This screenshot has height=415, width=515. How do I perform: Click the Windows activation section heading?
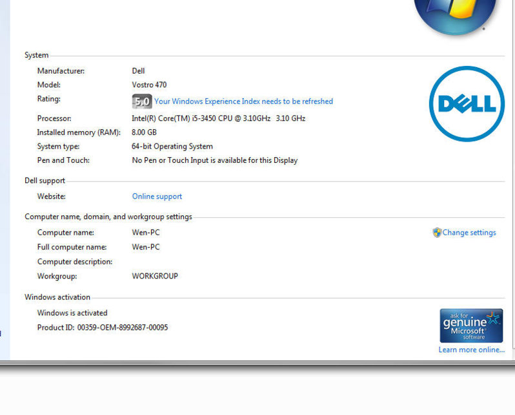click(57, 297)
